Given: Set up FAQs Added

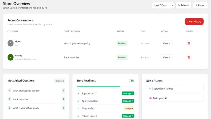Looking at the screenshot, I should pyautogui.click(x=129, y=108).
